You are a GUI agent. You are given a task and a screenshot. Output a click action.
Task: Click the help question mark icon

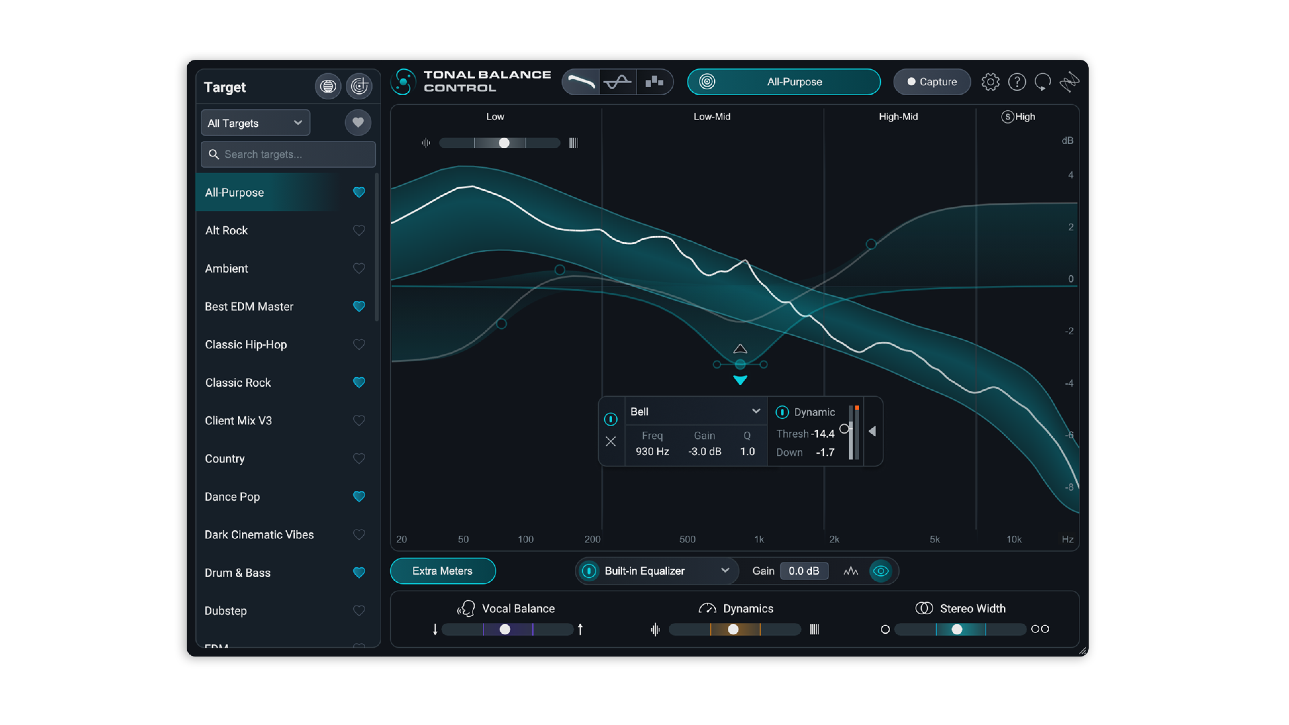coord(1016,82)
